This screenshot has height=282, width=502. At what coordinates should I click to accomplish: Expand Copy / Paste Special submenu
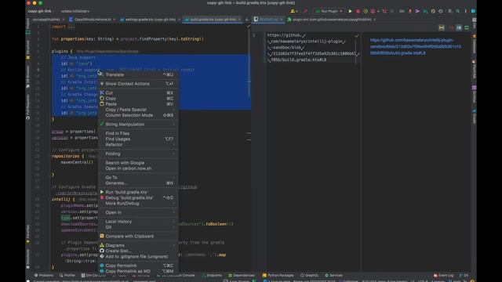click(138, 110)
